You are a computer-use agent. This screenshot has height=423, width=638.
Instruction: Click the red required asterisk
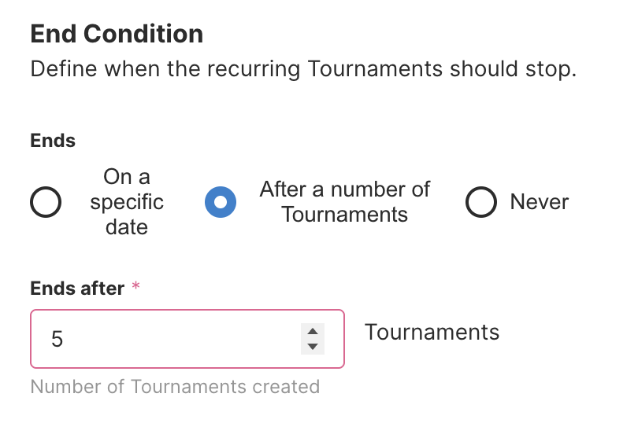pos(135,288)
